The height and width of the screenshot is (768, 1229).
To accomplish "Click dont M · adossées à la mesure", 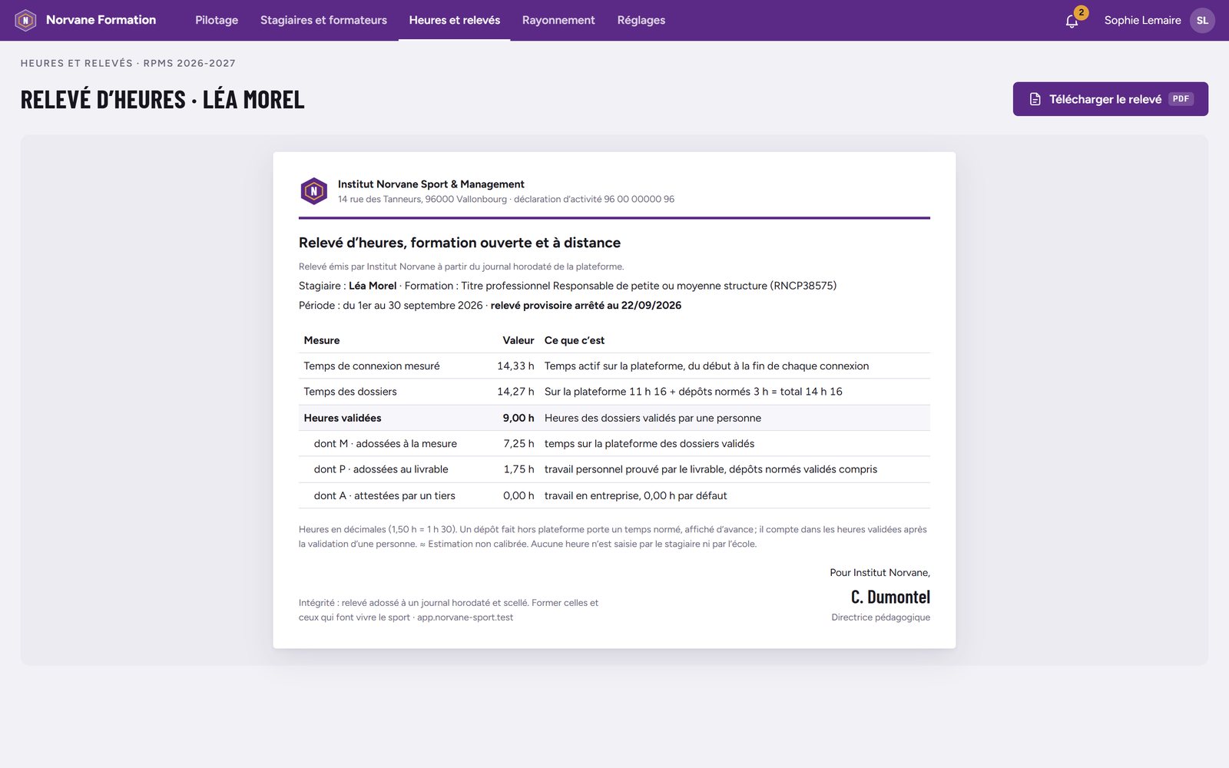I will (386, 443).
